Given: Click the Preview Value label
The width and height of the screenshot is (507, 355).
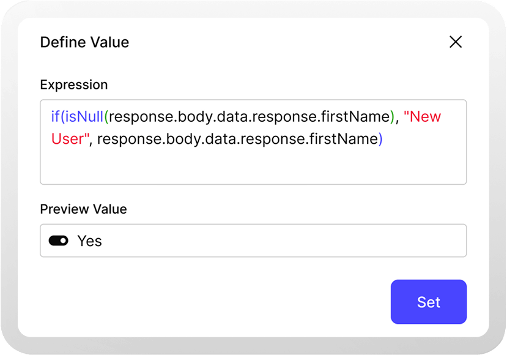Looking at the screenshot, I should [x=83, y=209].
